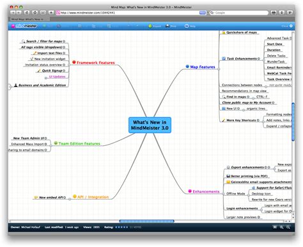This screenshot has height=247, width=303.
Task: Select the Team Edition Features node label
Action: point(79,143)
